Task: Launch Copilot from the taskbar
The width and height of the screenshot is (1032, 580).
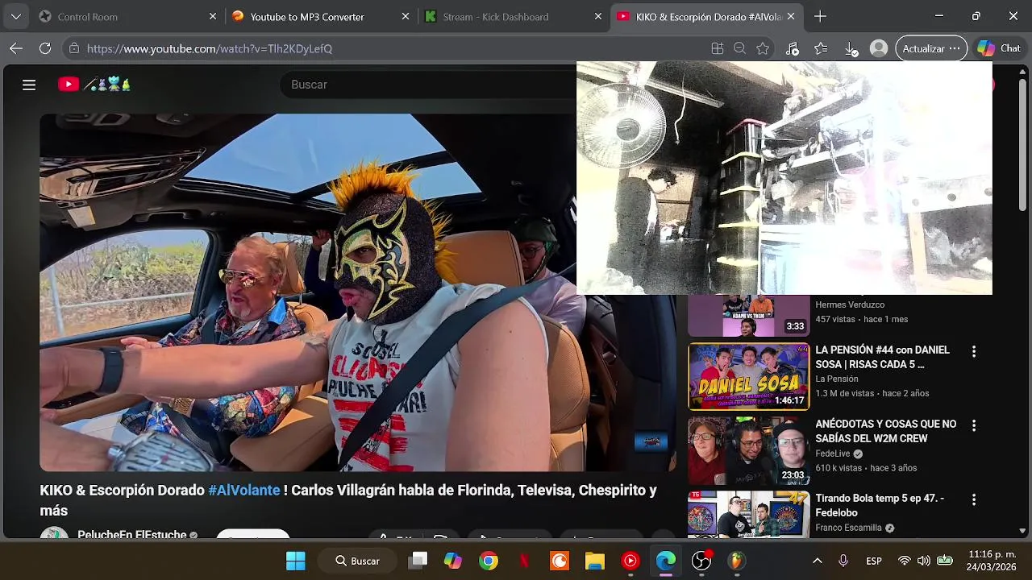Action: (x=453, y=561)
